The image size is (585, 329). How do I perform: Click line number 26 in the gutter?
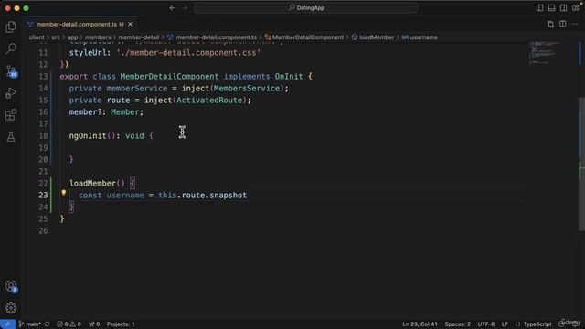click(x=43, y=231)
